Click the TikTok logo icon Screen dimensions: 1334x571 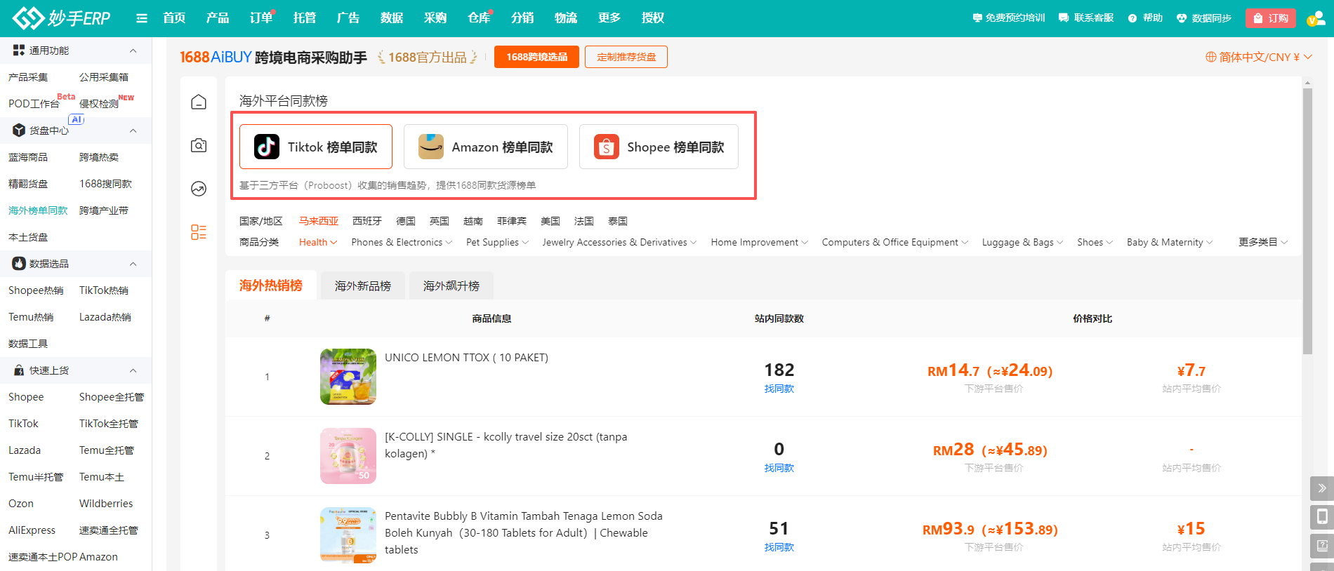267,147
